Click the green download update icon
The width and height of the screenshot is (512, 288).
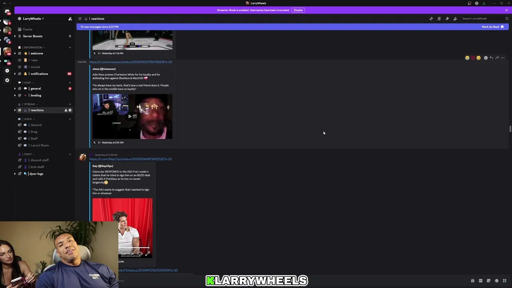484,3
